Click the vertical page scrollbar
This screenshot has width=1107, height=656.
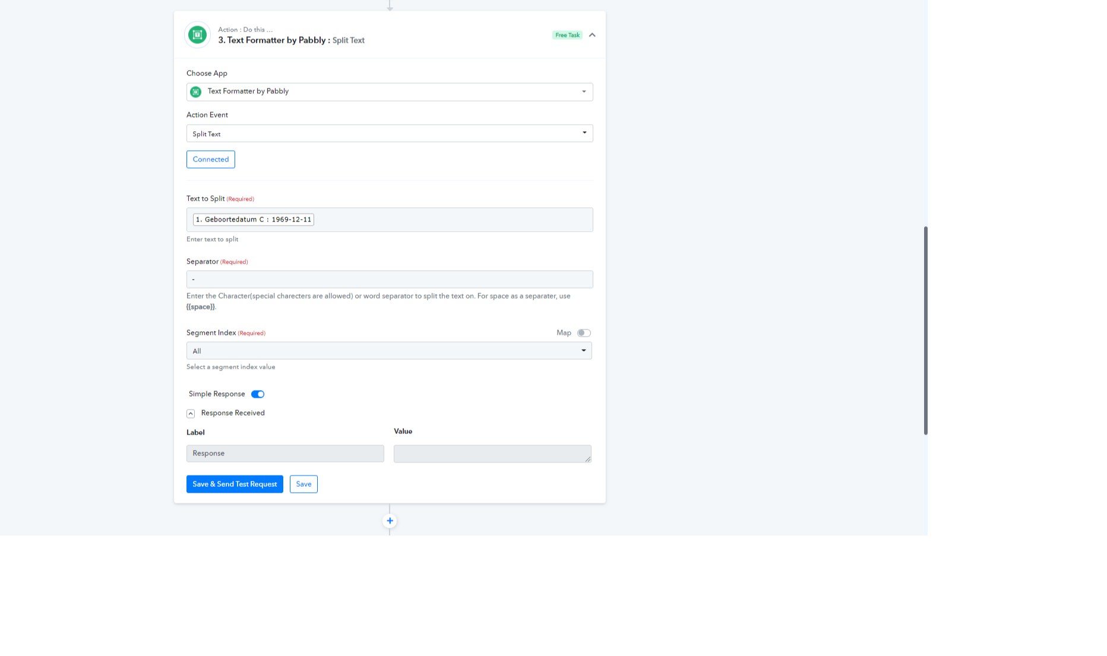pyautogui.click(x=925, y=330)
